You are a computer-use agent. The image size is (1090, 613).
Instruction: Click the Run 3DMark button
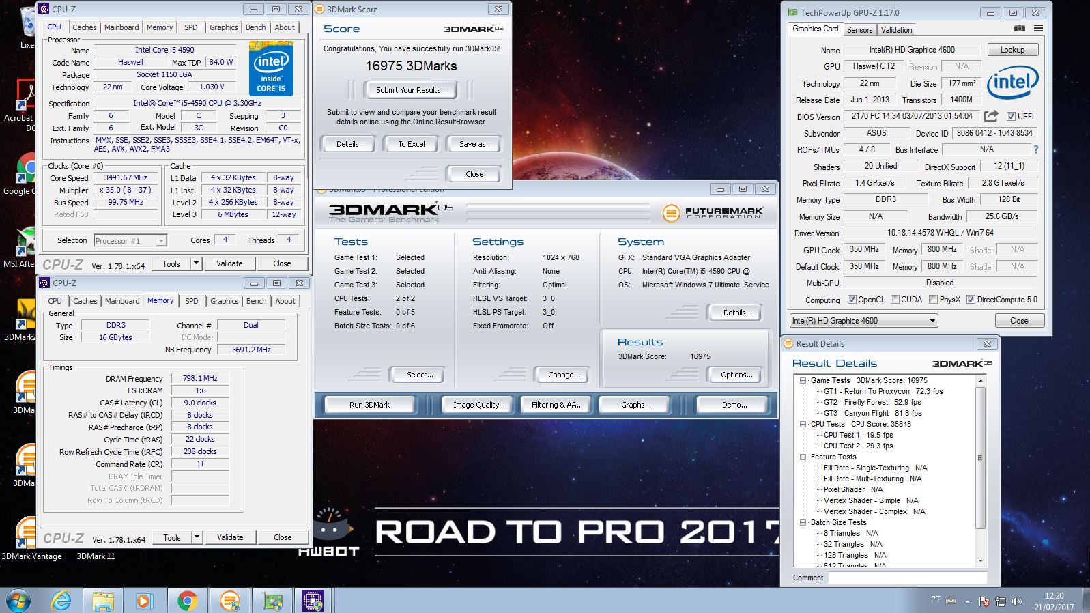click(x=369, y=405)
